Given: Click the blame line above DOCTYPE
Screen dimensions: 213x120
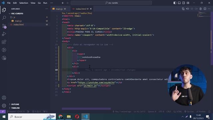Looking at the screenshot, I should pos(77,13).
